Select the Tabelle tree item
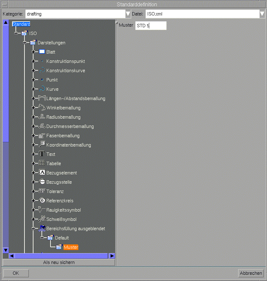Image resolution: width=267 pixels, height=281 pixels. [x=54, y=164]
